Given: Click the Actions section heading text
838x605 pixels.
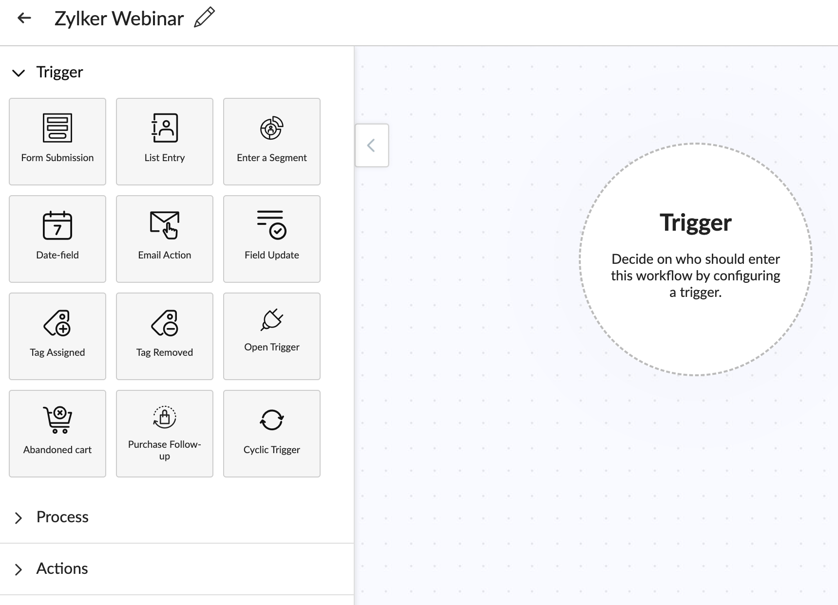Looking at the screenshot, I should point(62,568).
